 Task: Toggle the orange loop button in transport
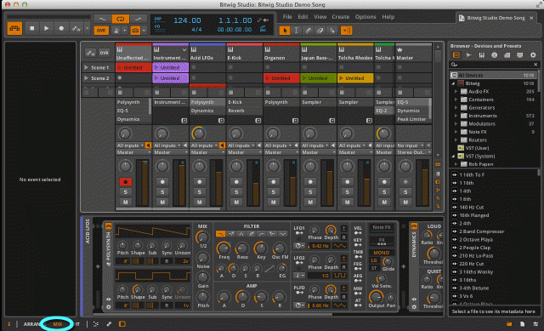(121, 19)
